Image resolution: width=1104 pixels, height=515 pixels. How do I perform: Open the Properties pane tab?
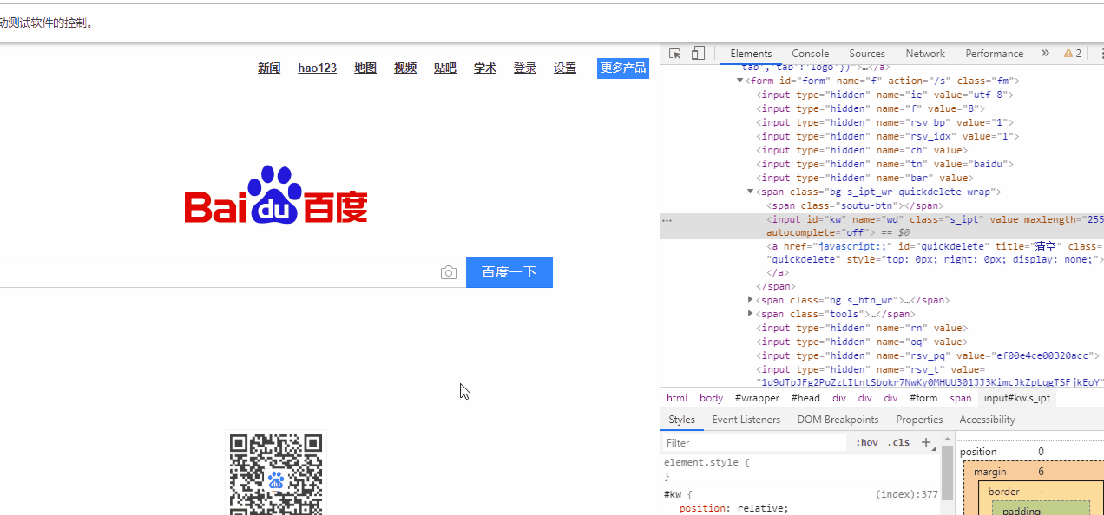coord(919,420)
